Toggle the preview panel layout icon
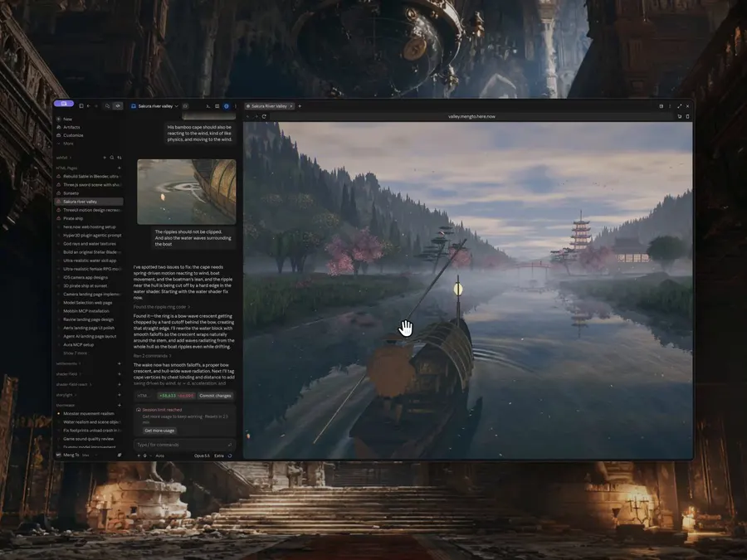The image size is (747, 560). (217, 106)
